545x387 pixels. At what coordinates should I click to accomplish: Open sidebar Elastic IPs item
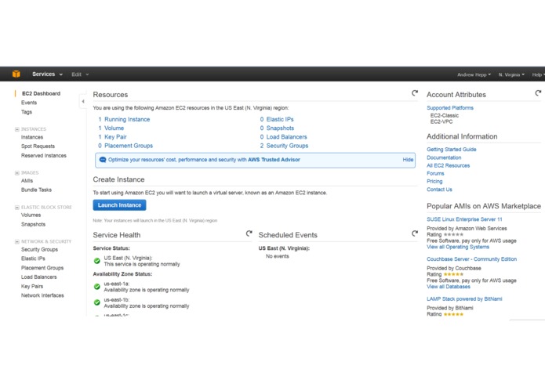[33, 259]
